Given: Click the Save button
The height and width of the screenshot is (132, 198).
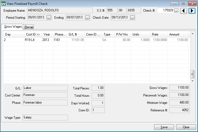Looking at the screenshot, I should (x=164, y=127).
